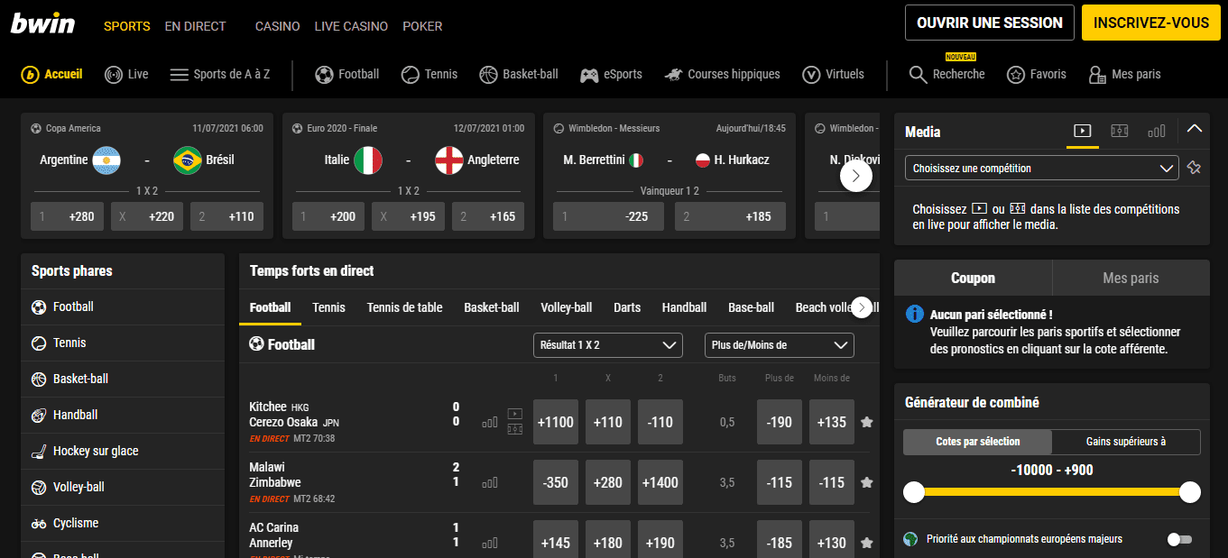This screenshot has height=558, width=1228.
Task: Go to Tennis in top sports bar
Action: coord(429,75)
